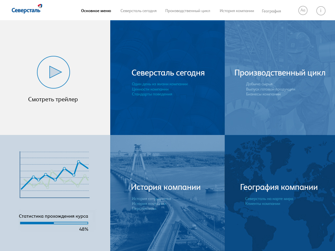Image resolution: width=335 pixels, height=251 pixels.
Task: Open the Стандарты поведения link
Action: (x=152, y=94)
